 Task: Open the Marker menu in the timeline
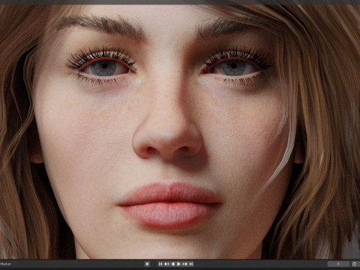click(5, 264)
